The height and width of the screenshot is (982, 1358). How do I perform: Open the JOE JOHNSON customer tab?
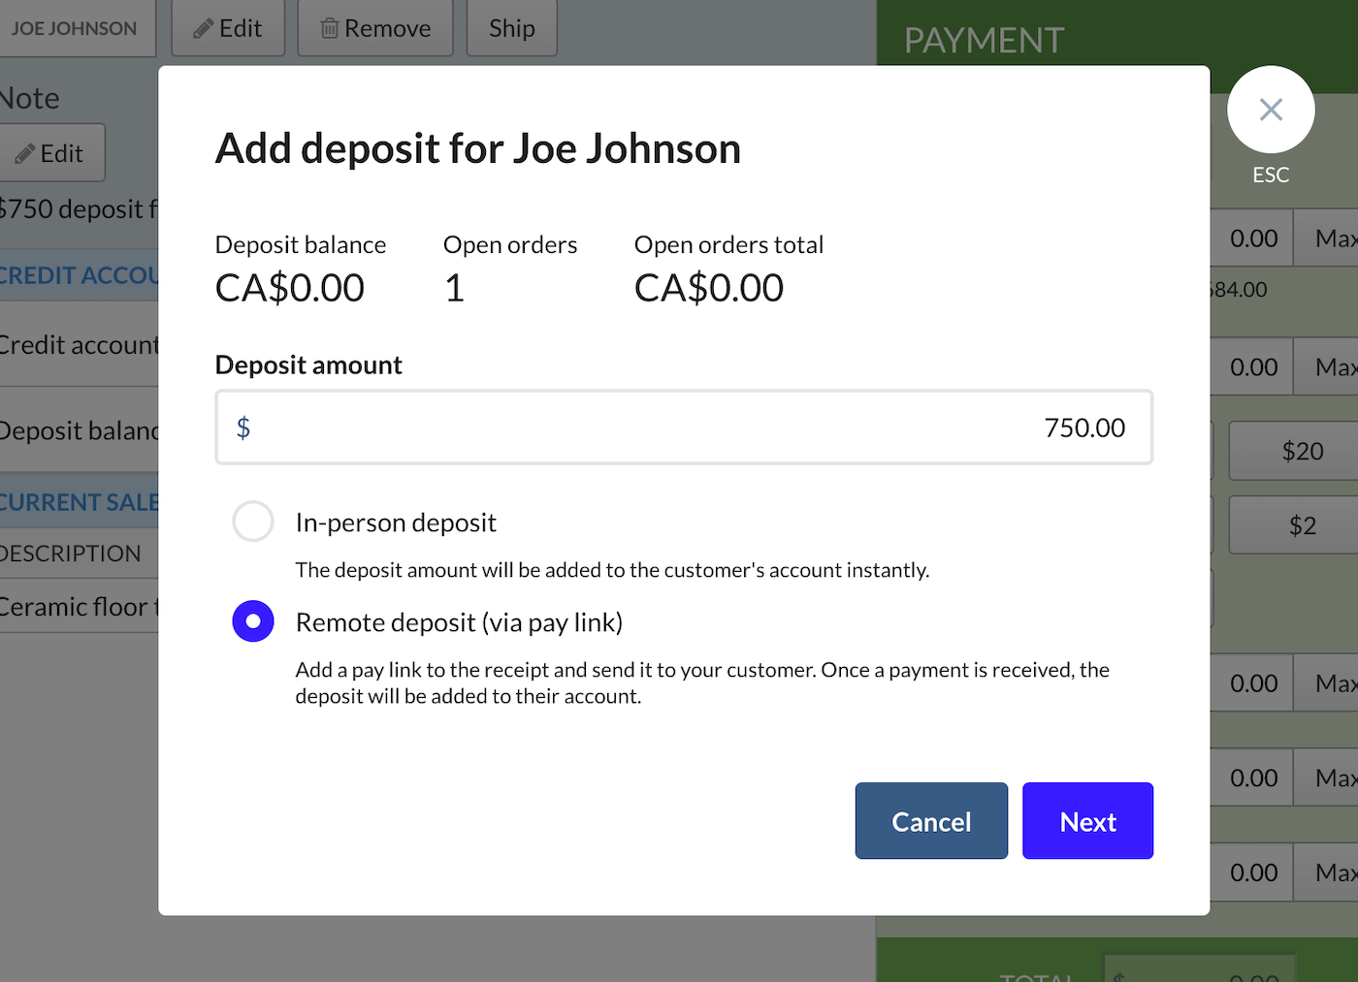pos(73,28)
